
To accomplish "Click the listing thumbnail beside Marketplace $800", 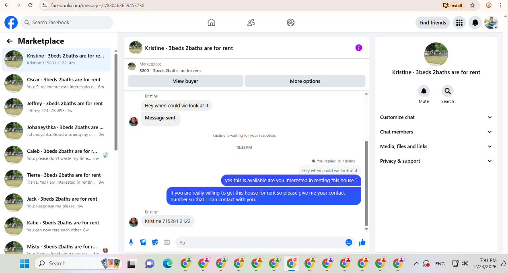I will click(132, 67).
